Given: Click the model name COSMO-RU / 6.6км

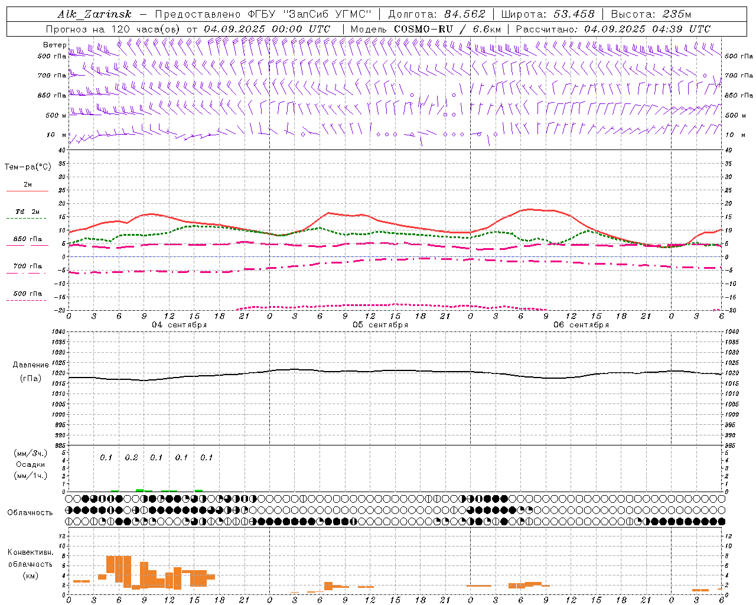Looking at the screenshot, I should click(x=447, y=29).
